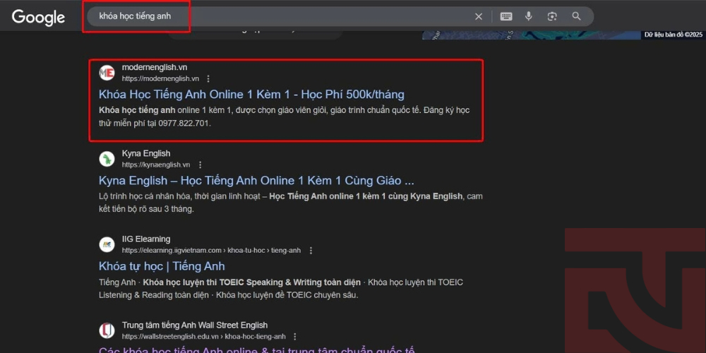Click the map thumbnail at top right
The image size is (706, 353).
pyautogui.click(x=532, y=35)
